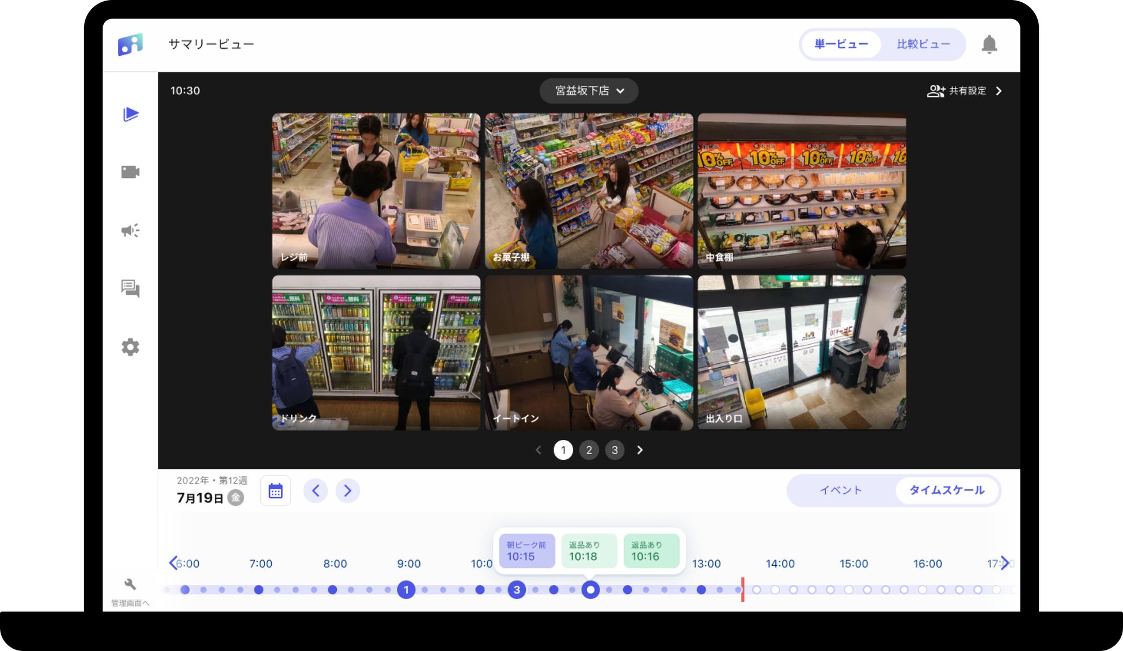
Task: Switch to 比較ビュー mode
Action: tap(923, 44)
